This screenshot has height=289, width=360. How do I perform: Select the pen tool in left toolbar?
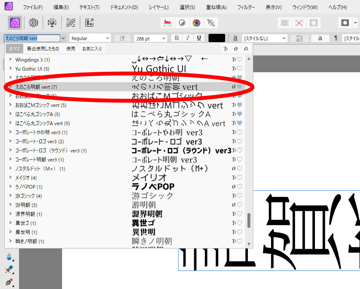10,282
